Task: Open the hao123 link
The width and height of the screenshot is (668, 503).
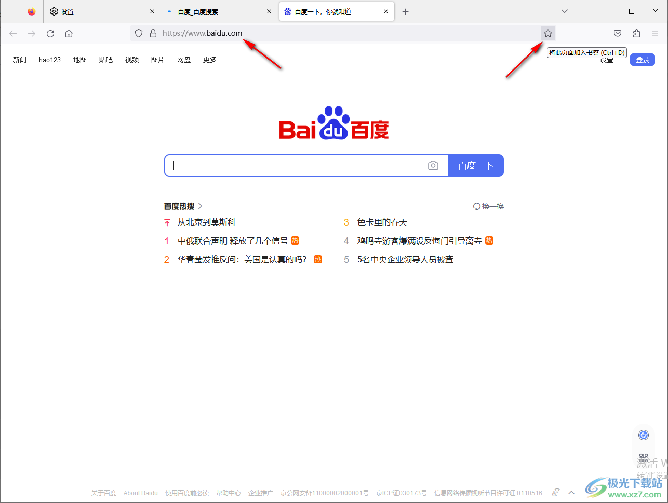Action: pos(50,60)
